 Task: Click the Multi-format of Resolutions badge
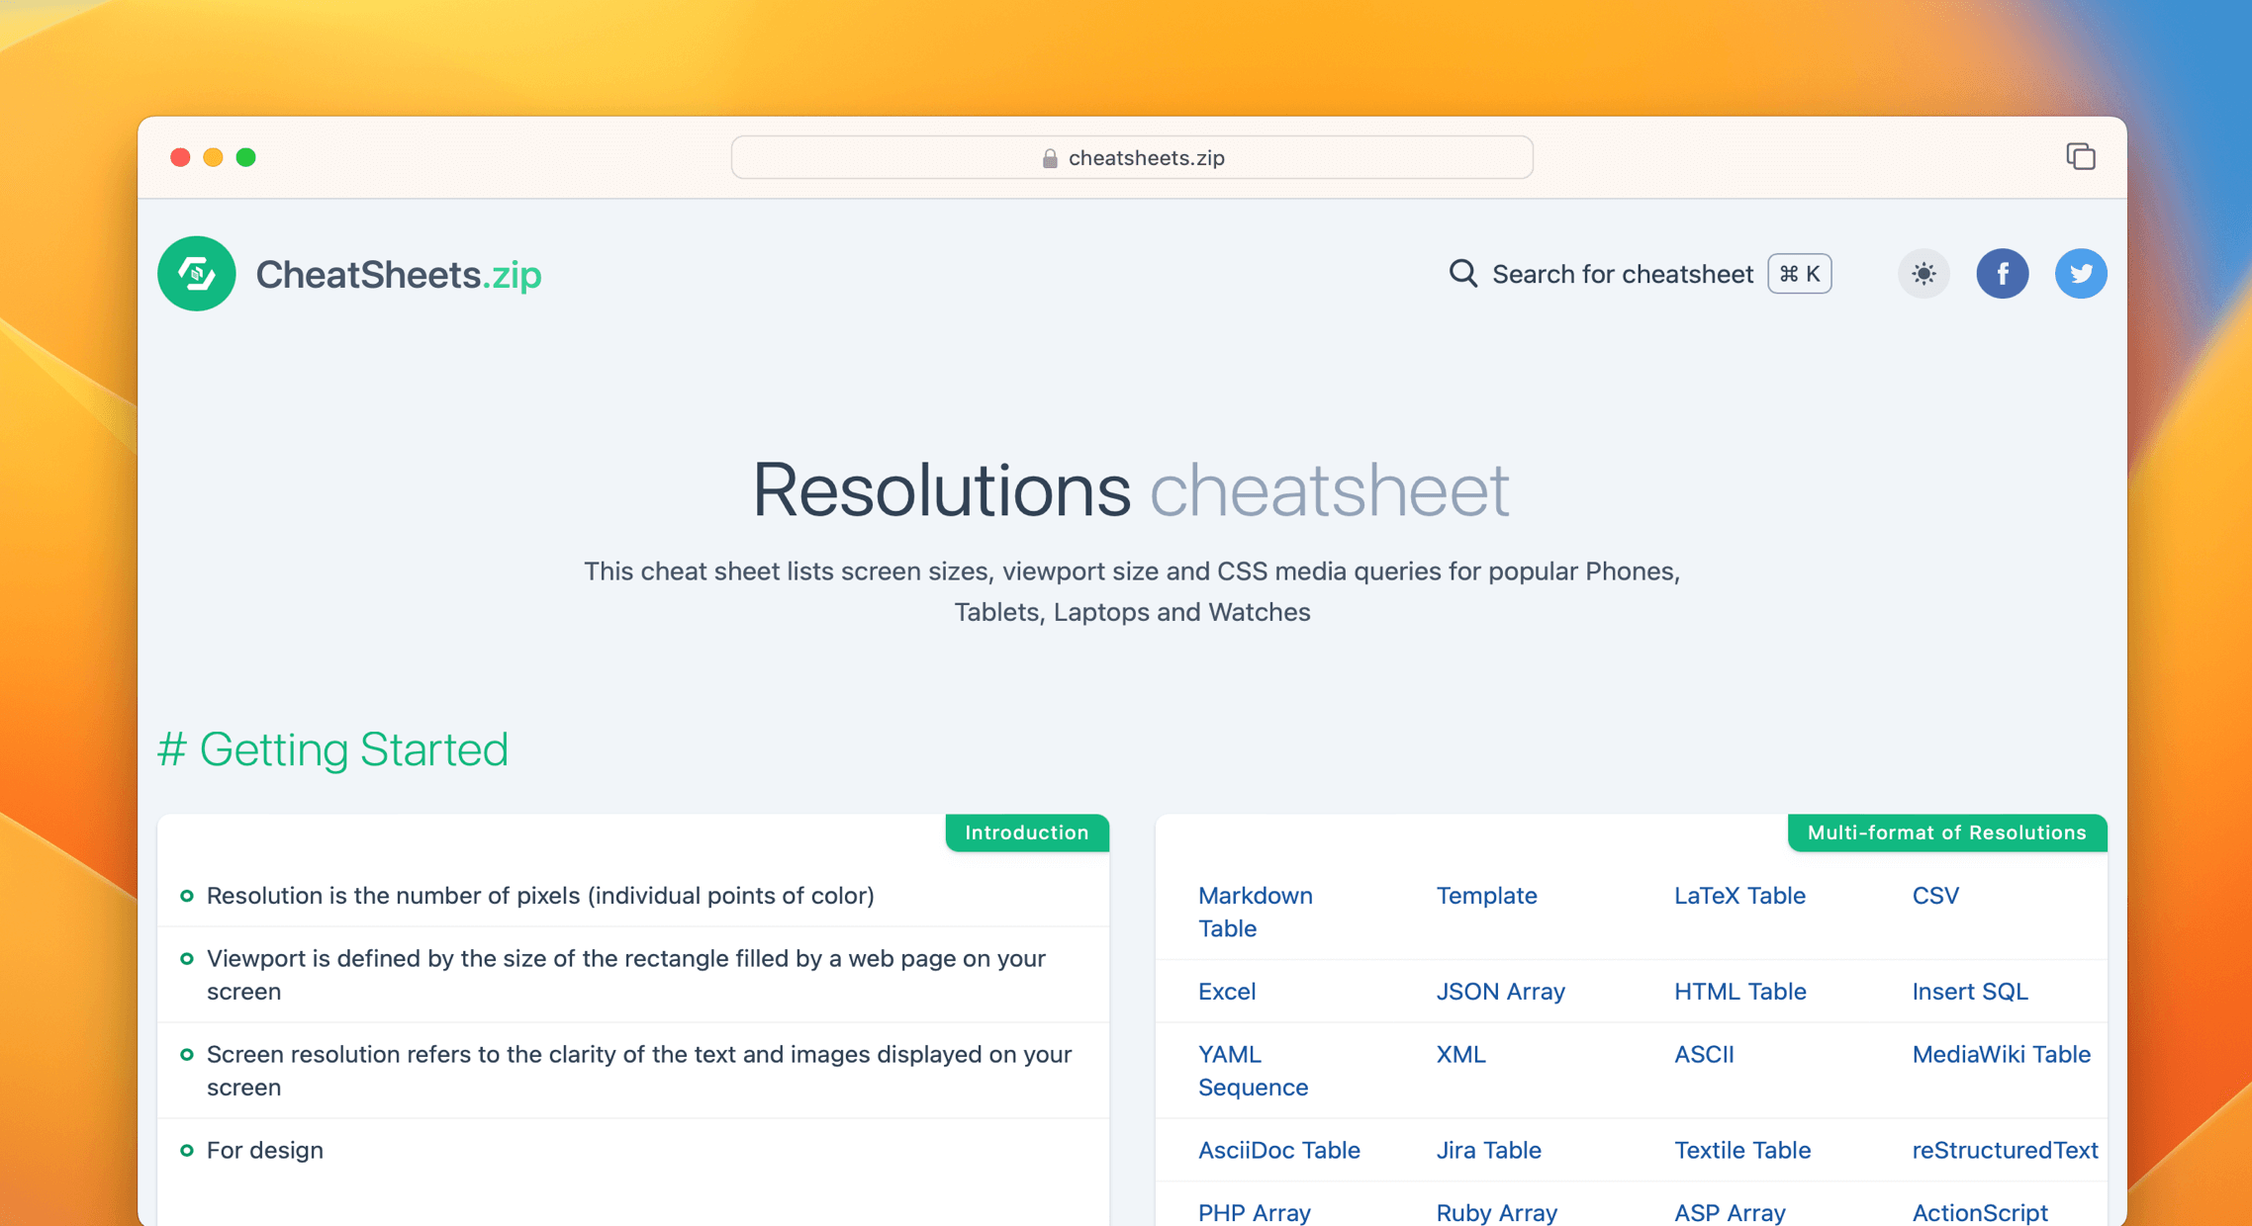1945,832
